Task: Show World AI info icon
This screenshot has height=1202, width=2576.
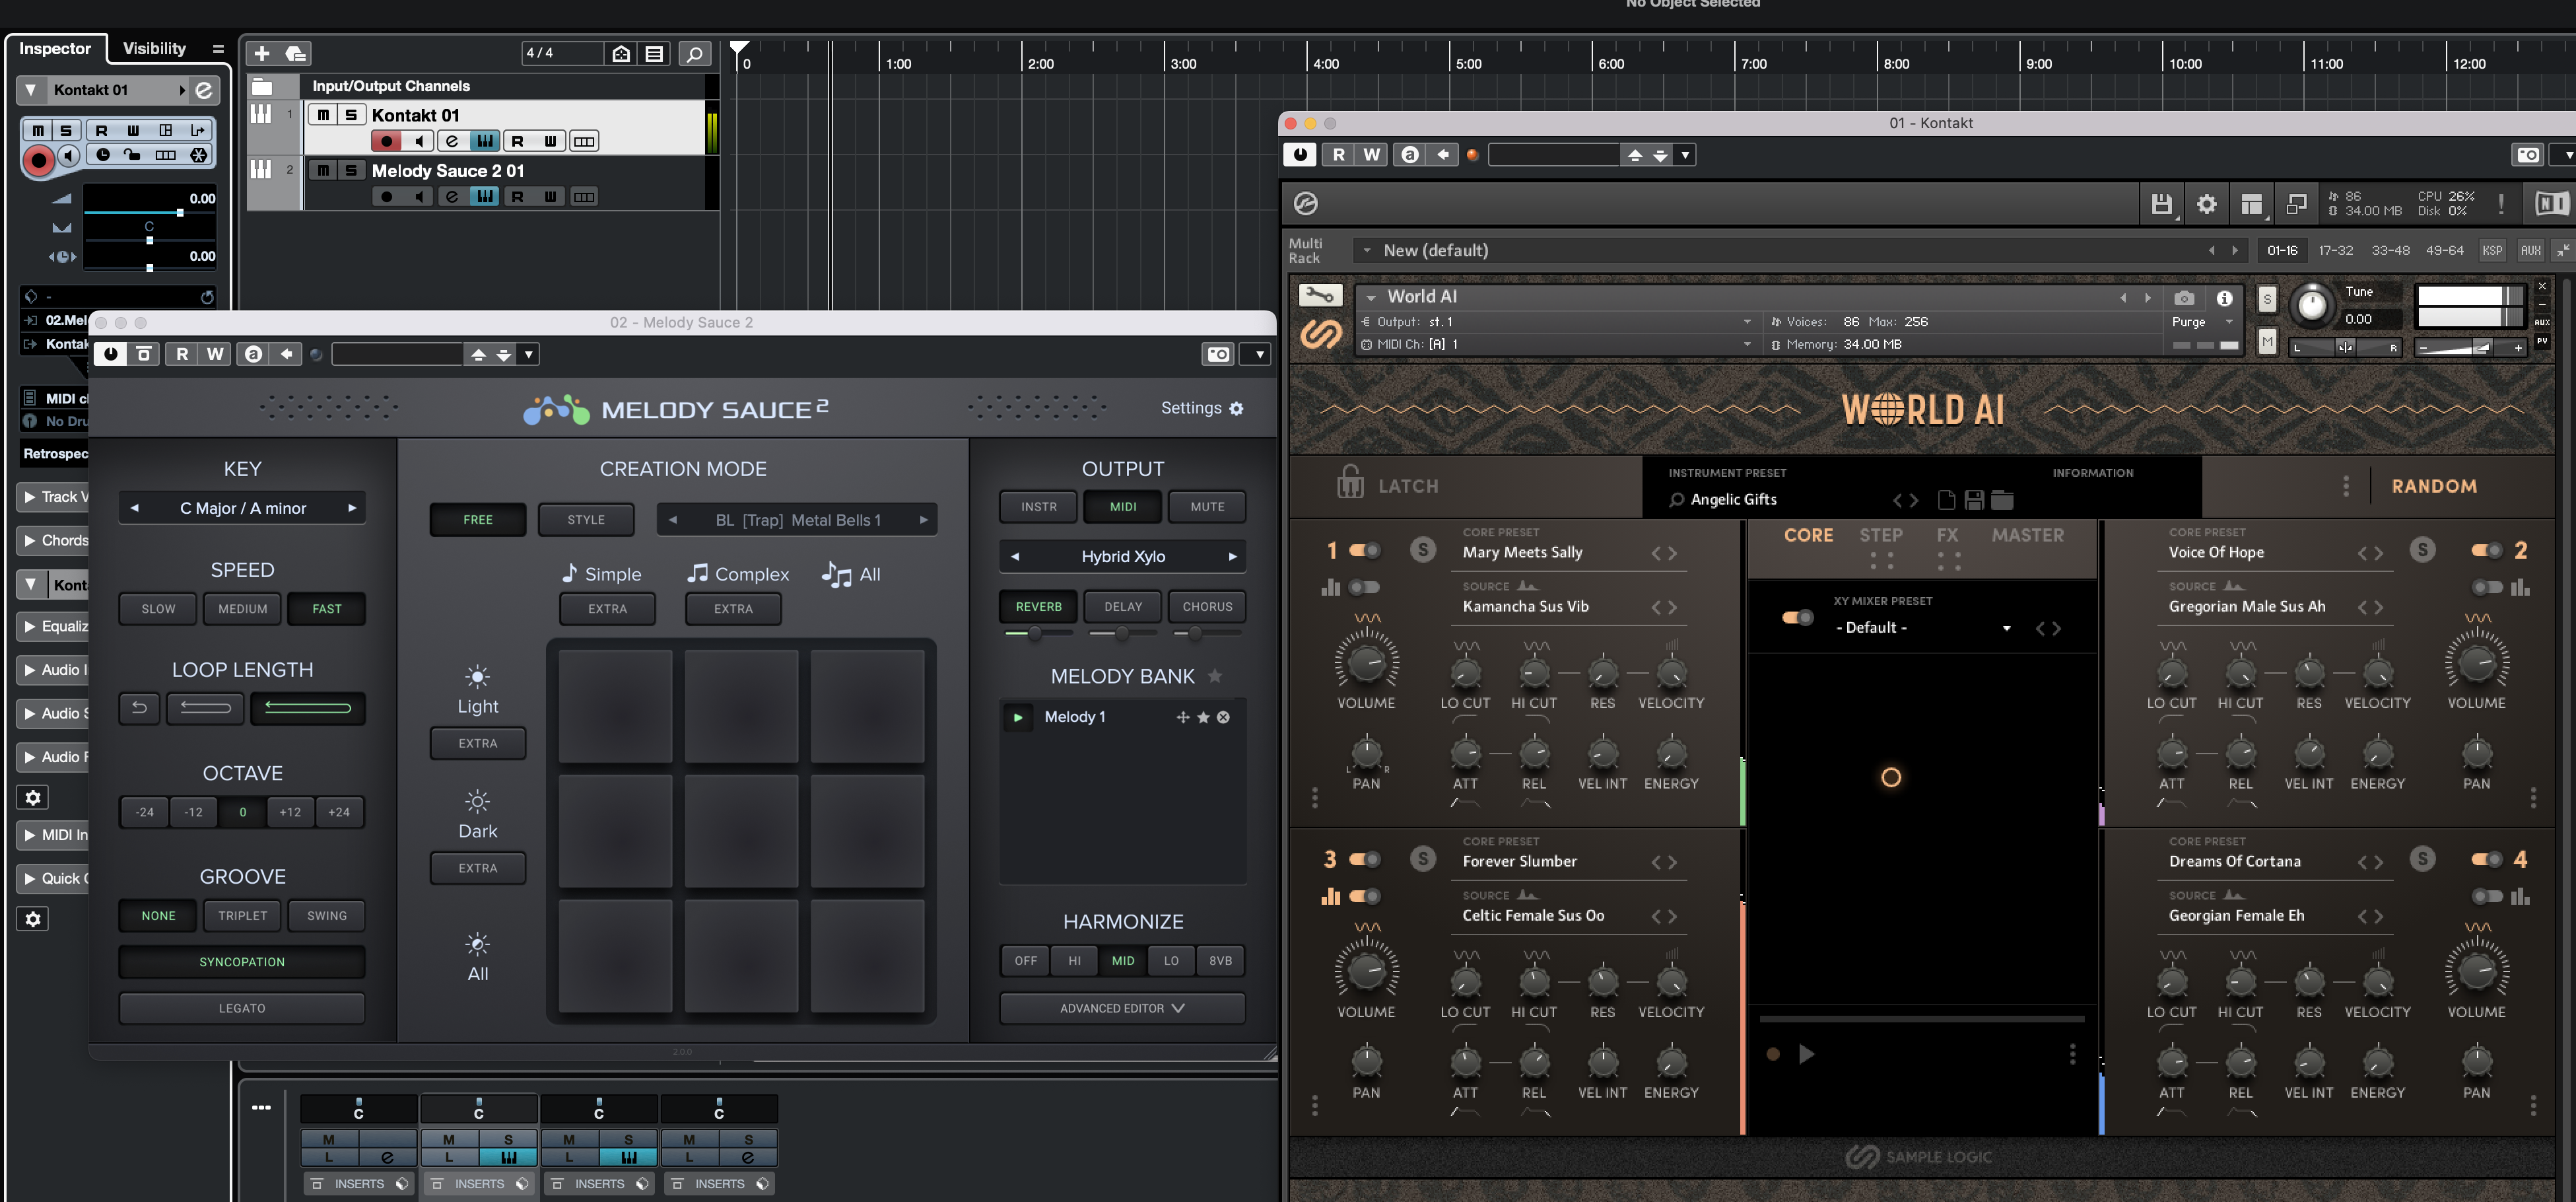Action: [x=2224, y=298]
